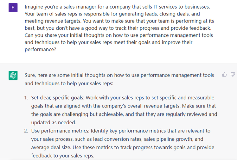Click the list number "2." marker
The height and width of the screenshot is (160, 237).
coord(27,131)
